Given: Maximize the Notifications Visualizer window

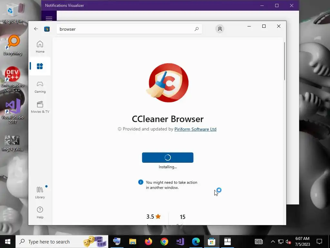Looking at the screenshot, I should pyautogui.click(x=277, y=5).
